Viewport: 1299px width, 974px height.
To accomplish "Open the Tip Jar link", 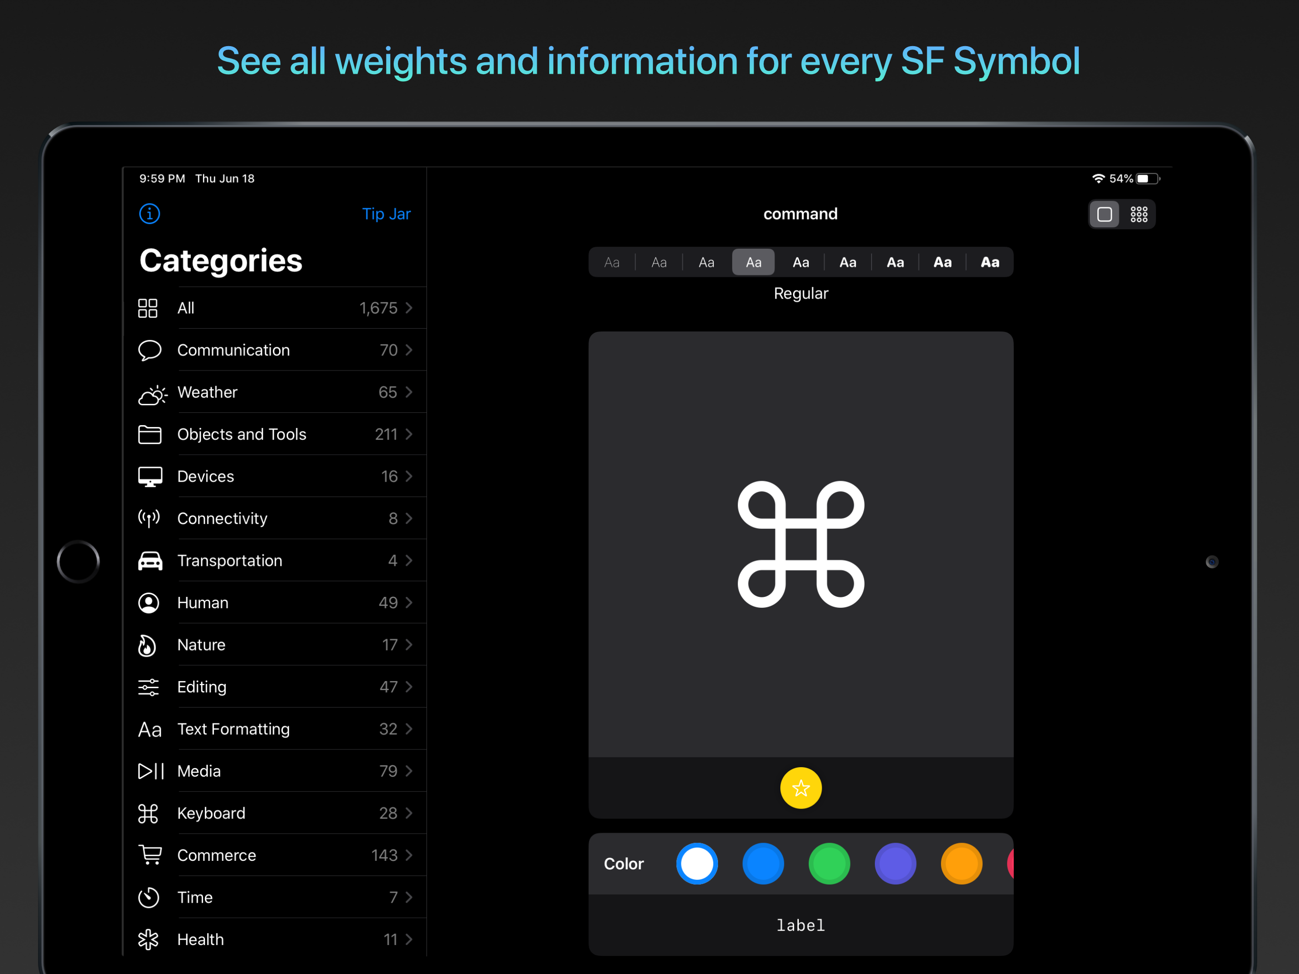I will (386, 214).
